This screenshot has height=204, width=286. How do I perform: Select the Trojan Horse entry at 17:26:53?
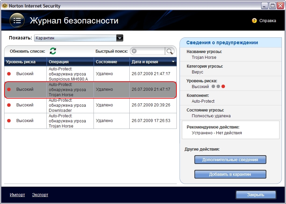pos(90,121)
